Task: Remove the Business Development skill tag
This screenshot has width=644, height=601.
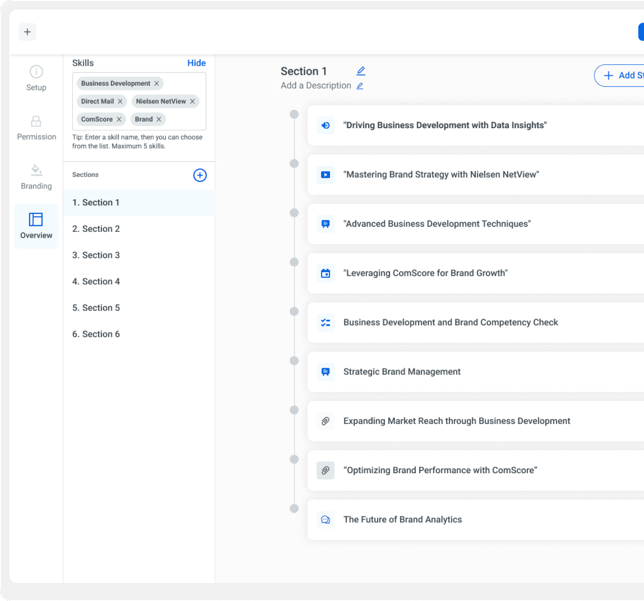Action: [157, 83]
